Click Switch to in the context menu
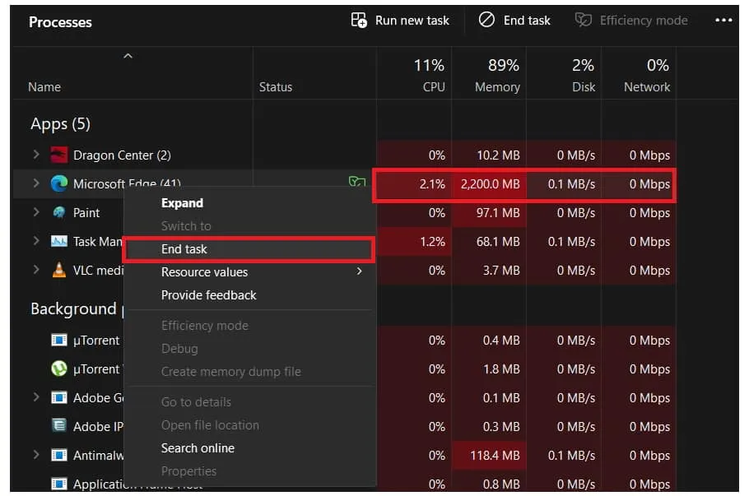 point(250,226)
